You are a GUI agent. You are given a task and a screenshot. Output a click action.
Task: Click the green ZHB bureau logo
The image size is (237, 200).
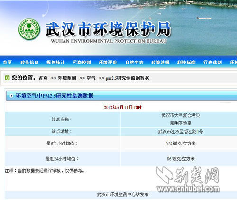pos(29,29)
